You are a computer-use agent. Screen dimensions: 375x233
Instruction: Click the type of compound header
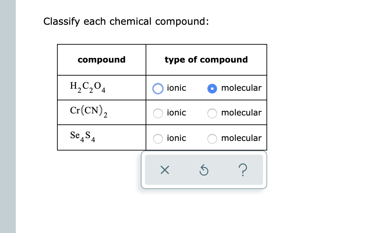[x=206, y=59]
